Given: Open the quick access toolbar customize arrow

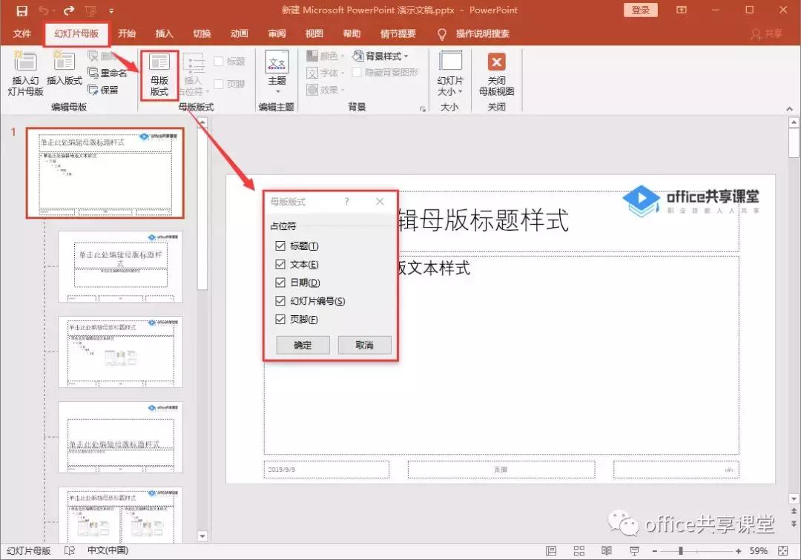Looking at the screenshot, I should point(111,10).
